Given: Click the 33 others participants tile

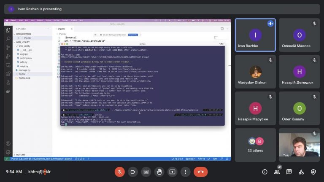Looking at the screenshot, I should click(x=255, y=145).
